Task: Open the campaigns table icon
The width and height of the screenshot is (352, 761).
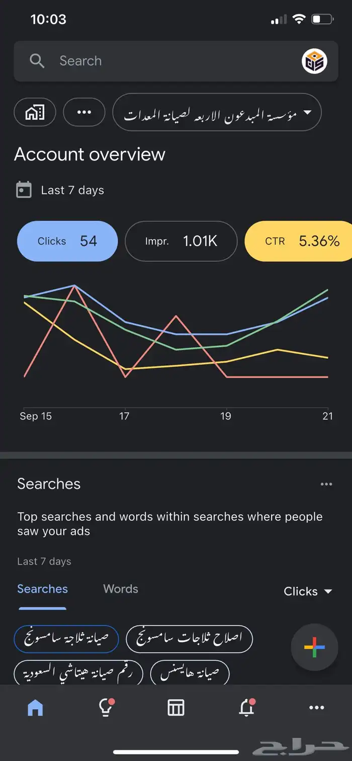Action: point(176,707)
